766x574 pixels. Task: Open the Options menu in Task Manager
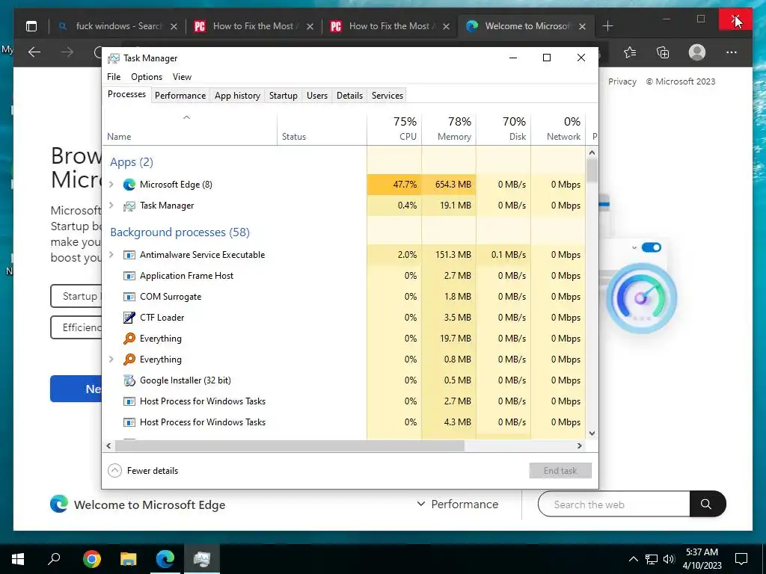pyautogui.click(x=147, y=77)
